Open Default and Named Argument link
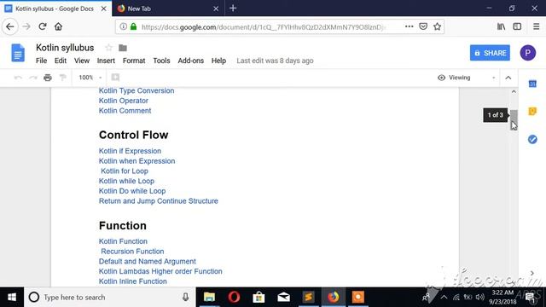 [x=148, y=262]
